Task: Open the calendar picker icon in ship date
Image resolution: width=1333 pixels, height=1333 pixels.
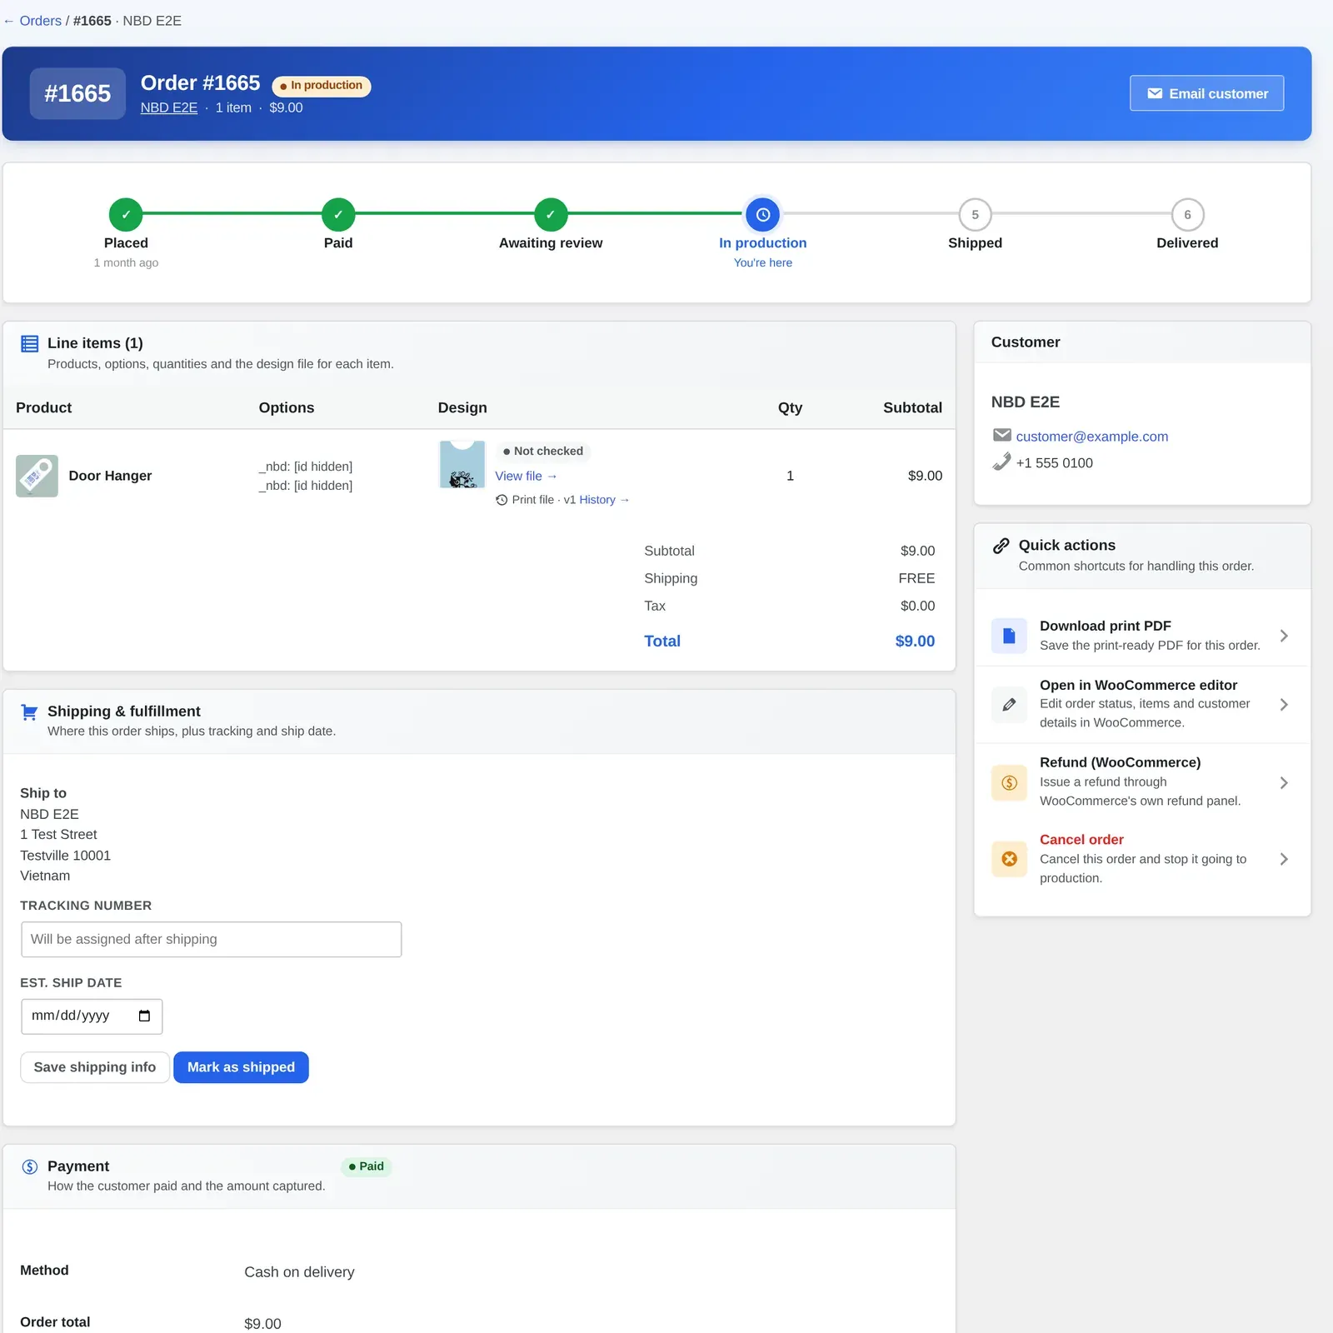Action: click(x=145, y=1016)
